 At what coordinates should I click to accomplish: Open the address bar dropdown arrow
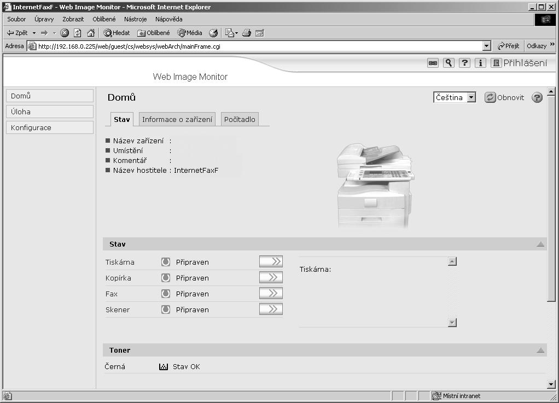pyautogui.click(x=487, y=46)
